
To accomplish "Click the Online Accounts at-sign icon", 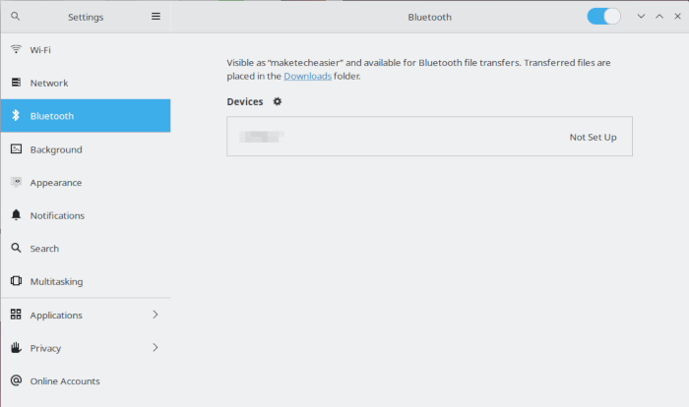I will click(16, 380).
